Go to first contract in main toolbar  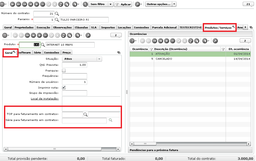tap(12, 4)
